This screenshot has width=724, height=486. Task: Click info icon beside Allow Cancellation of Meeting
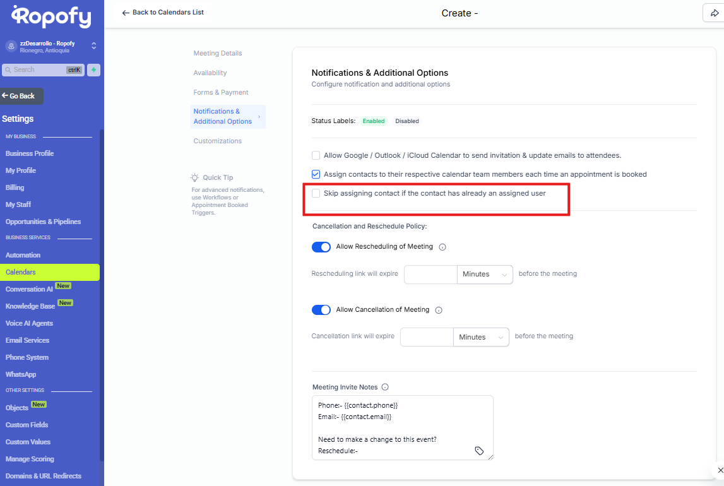pyautogui.click(x=439, y=311)
